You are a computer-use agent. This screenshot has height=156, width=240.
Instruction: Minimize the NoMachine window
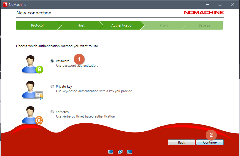[207, 5]
